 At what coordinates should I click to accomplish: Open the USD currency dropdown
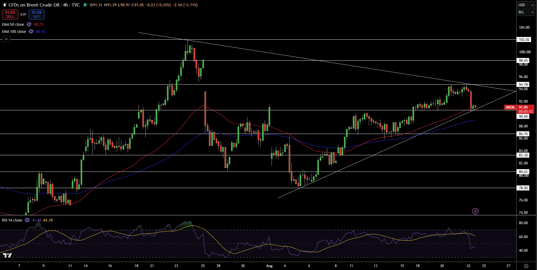[x=526, y=5]
